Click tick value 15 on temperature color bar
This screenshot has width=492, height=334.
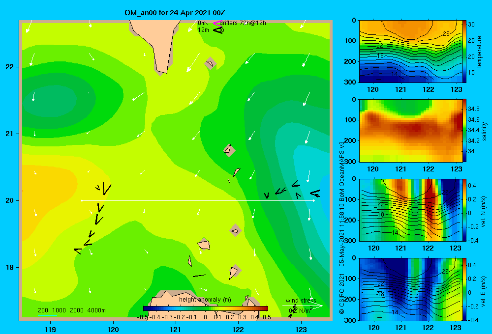coord(471,72)
